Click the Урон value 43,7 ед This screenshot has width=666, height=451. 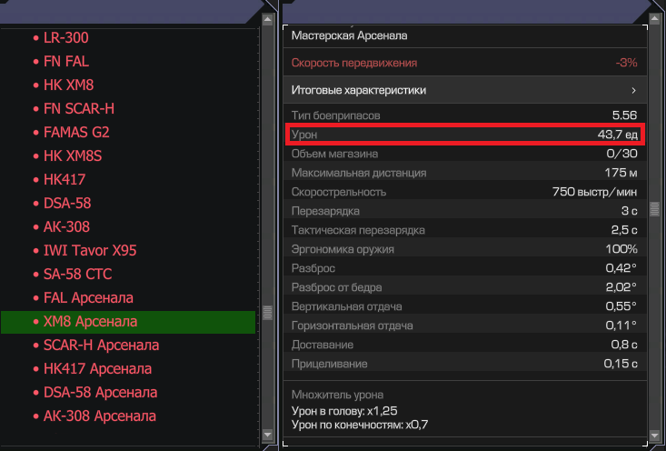[617, 135]
